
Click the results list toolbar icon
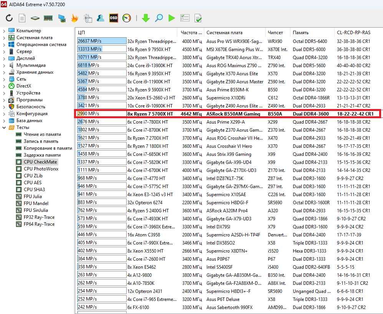tap(185, 18)
